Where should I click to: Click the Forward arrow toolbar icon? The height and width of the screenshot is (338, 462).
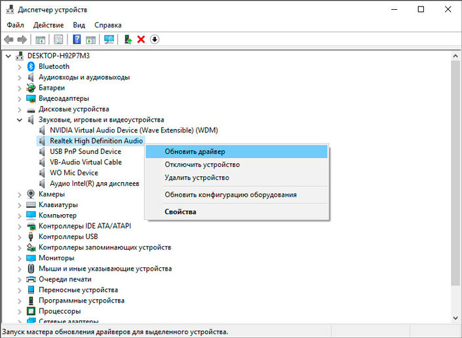click(x=22, y=39)
